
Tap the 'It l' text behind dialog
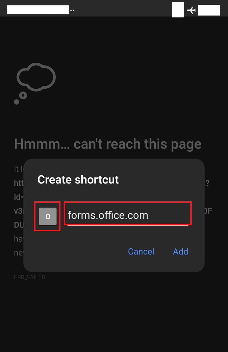19,169
